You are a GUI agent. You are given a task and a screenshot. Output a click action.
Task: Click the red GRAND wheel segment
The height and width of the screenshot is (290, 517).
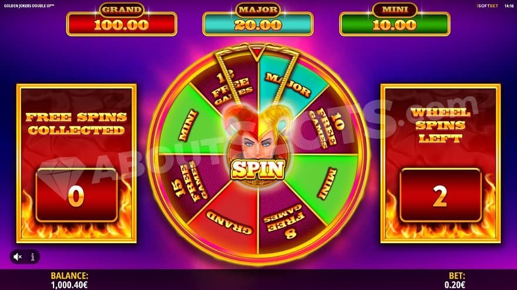coord(229,221)
